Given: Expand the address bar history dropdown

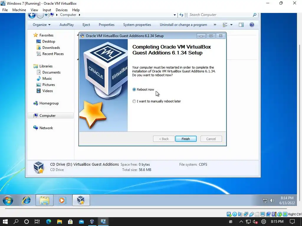Looking at the screenshot, I should [x=175, y=15].
